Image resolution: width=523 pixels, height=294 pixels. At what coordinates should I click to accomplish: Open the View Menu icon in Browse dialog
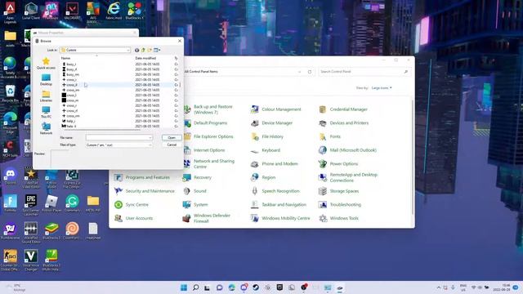[157, 50]
